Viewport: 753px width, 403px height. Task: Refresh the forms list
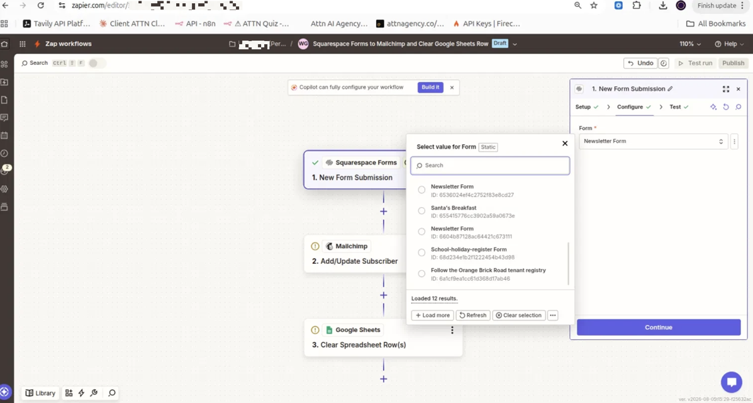coord(473,315)
